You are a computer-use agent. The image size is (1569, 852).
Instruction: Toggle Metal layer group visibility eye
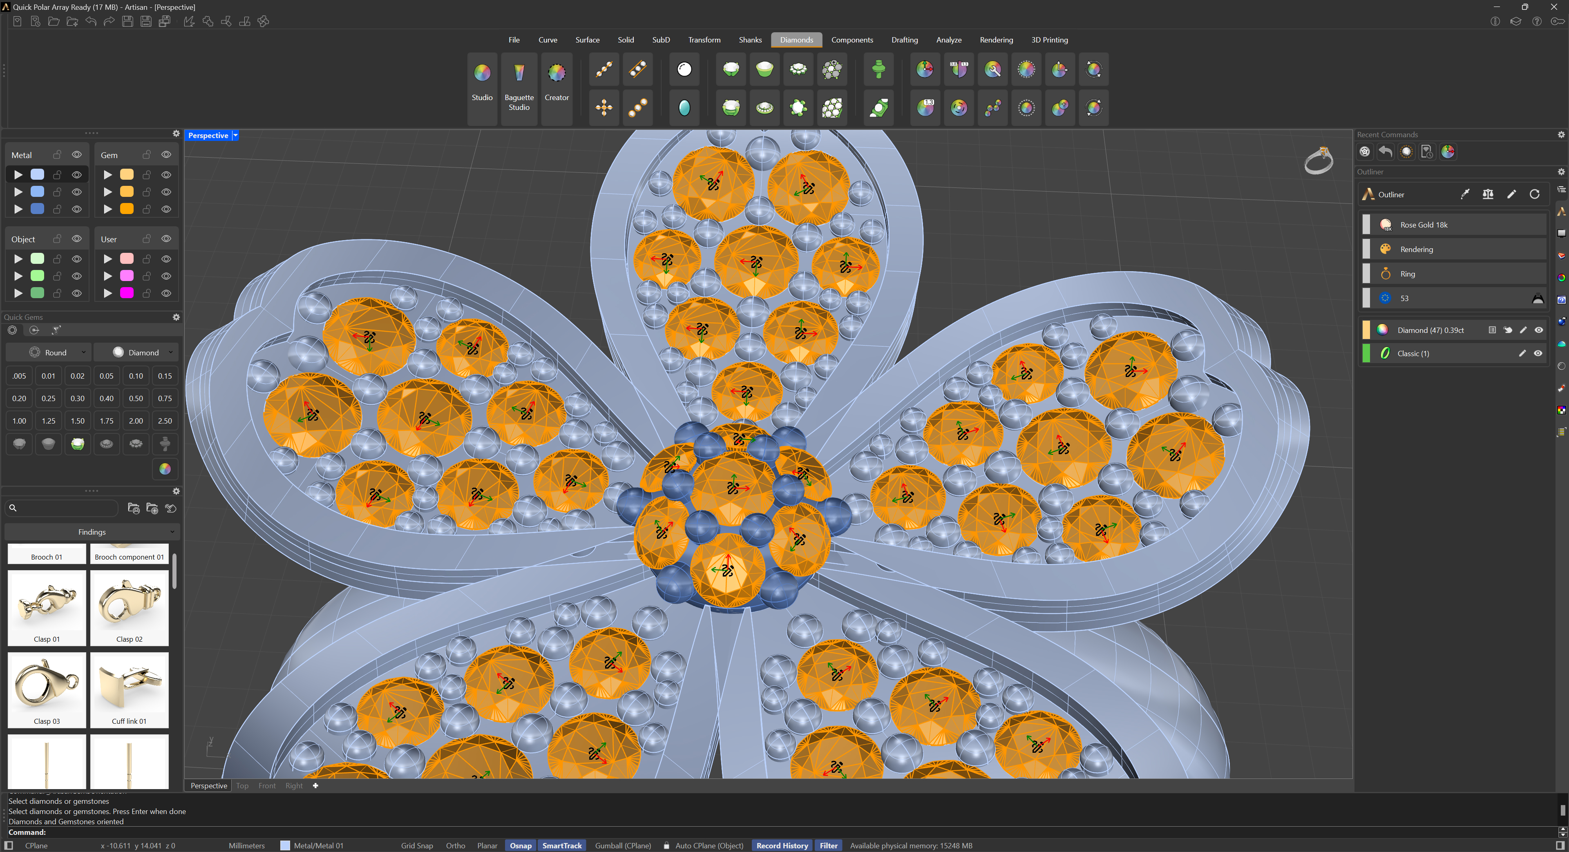tap(77, 155)
